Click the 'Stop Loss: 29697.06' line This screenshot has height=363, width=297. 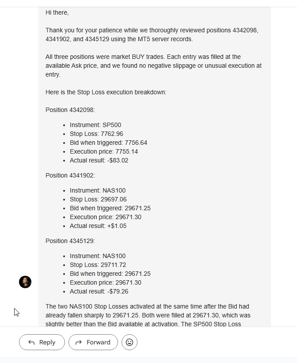pos(98,199)
